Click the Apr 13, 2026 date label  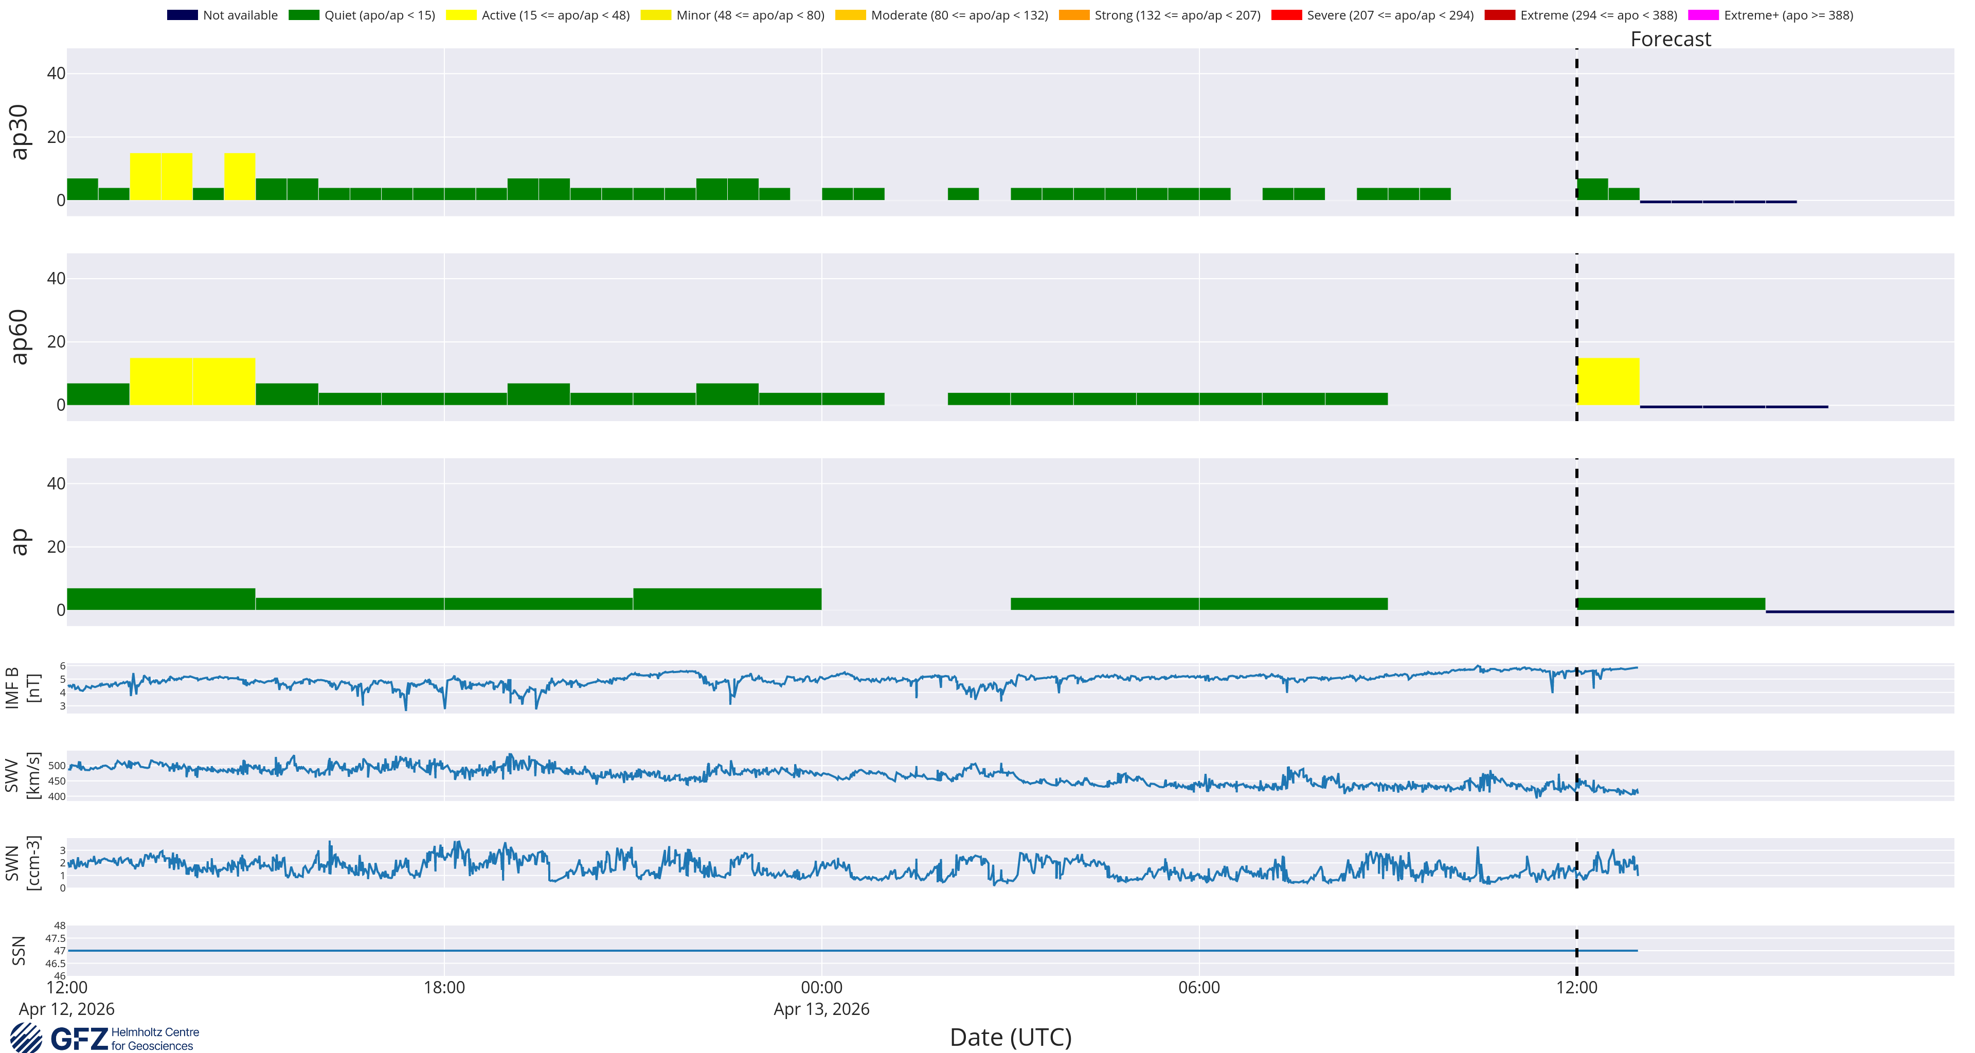[x=821, y=1009]
